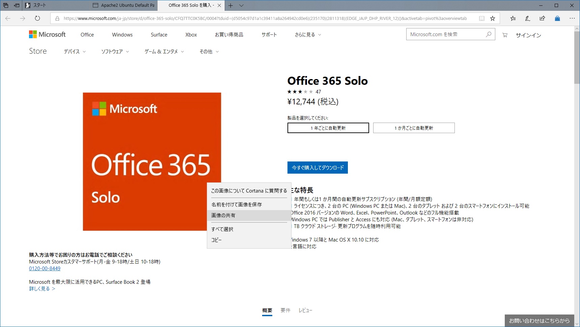
Task: Open the Windows nav link
Action: pos(122,35)
